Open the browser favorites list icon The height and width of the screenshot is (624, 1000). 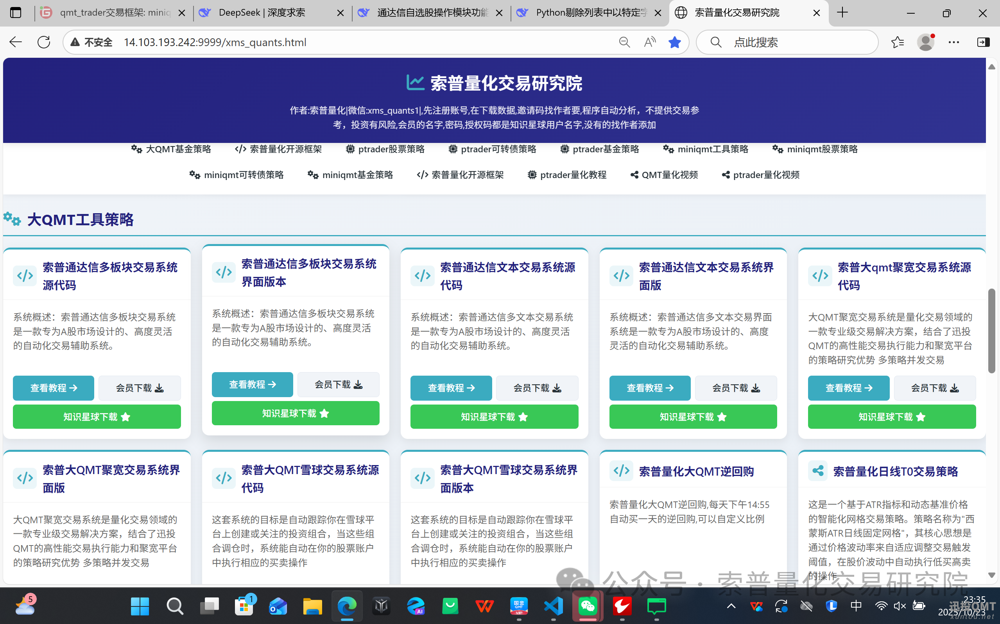(x=897, y=42)
